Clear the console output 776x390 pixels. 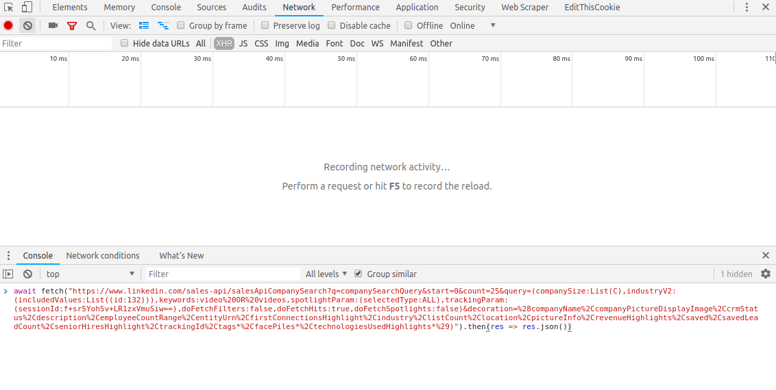[x=27, y=274]
